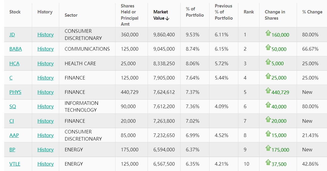Click the green up arrow in PHYS row

(268, 91)
